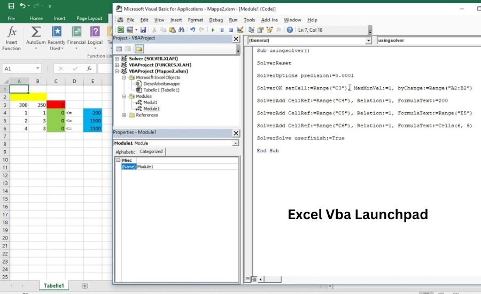
Task: Open the Excel Name Box dropdown arrow
Action: pos(37,68)
